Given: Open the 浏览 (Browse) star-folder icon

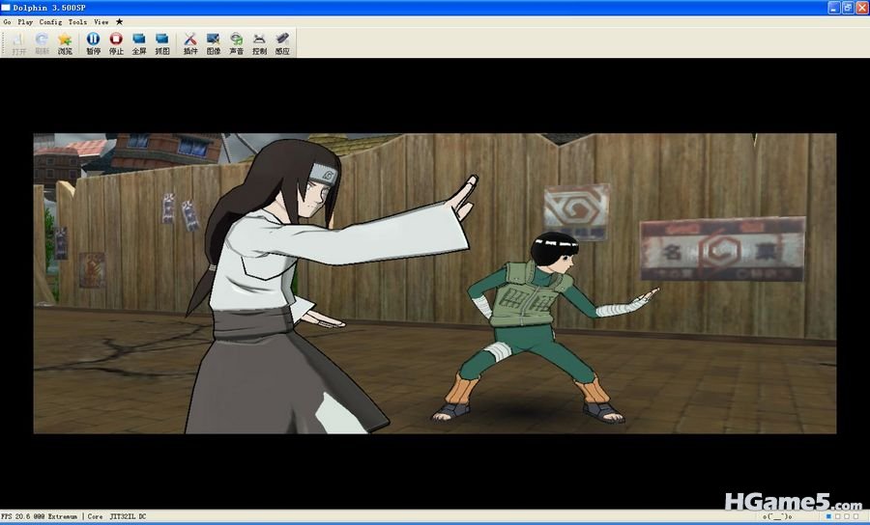Looking at the screenshot, I should pyautogui.click(x=65, y=43).
